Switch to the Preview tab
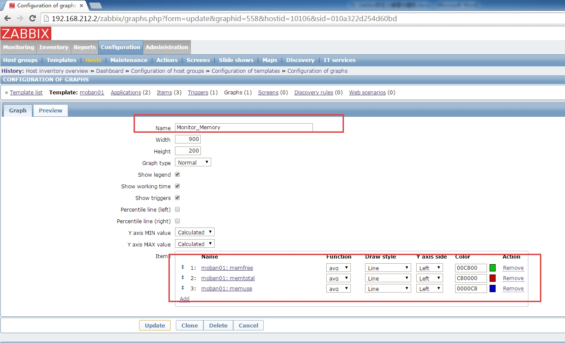 click(x=50, y=110)
